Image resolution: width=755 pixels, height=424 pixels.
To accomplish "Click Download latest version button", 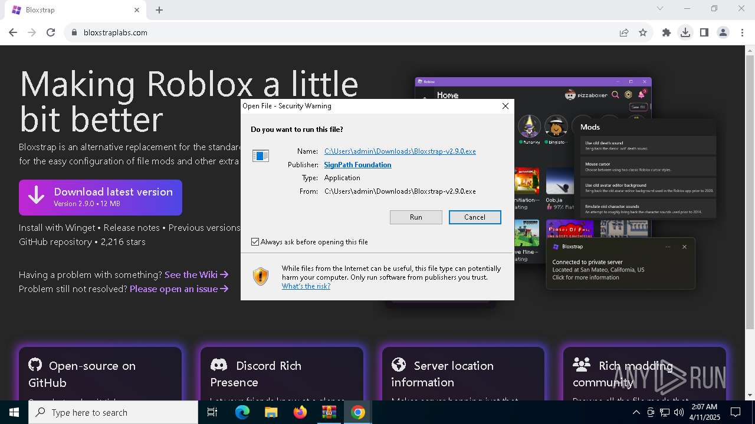I will coord(100,197).
